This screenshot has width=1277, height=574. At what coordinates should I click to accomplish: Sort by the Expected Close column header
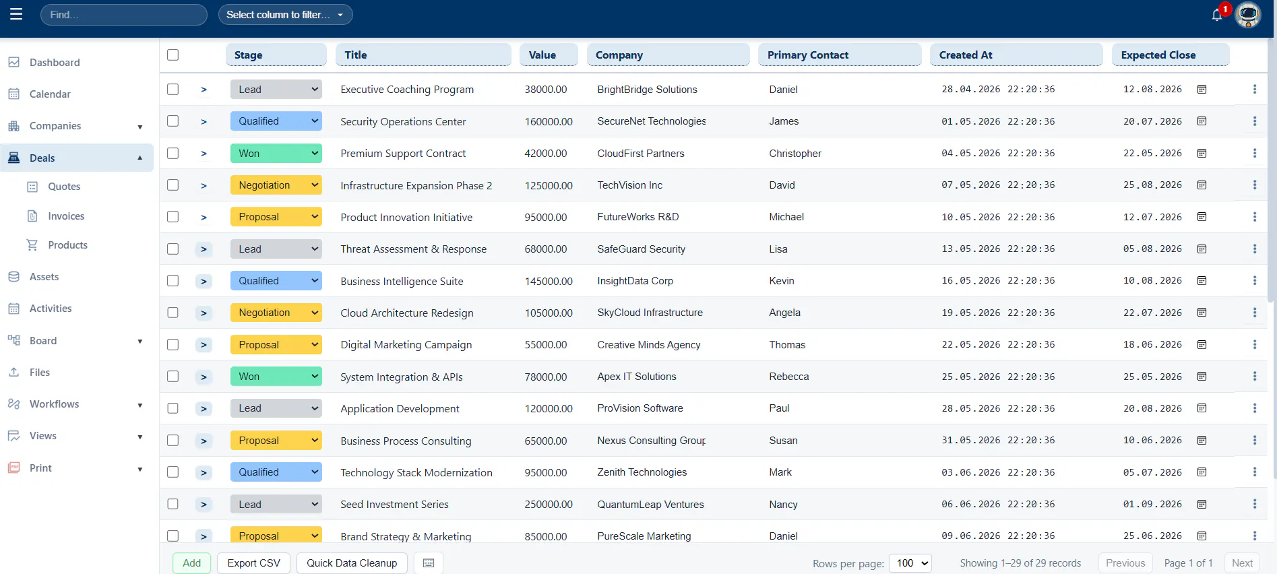[x=1171, y=55]
